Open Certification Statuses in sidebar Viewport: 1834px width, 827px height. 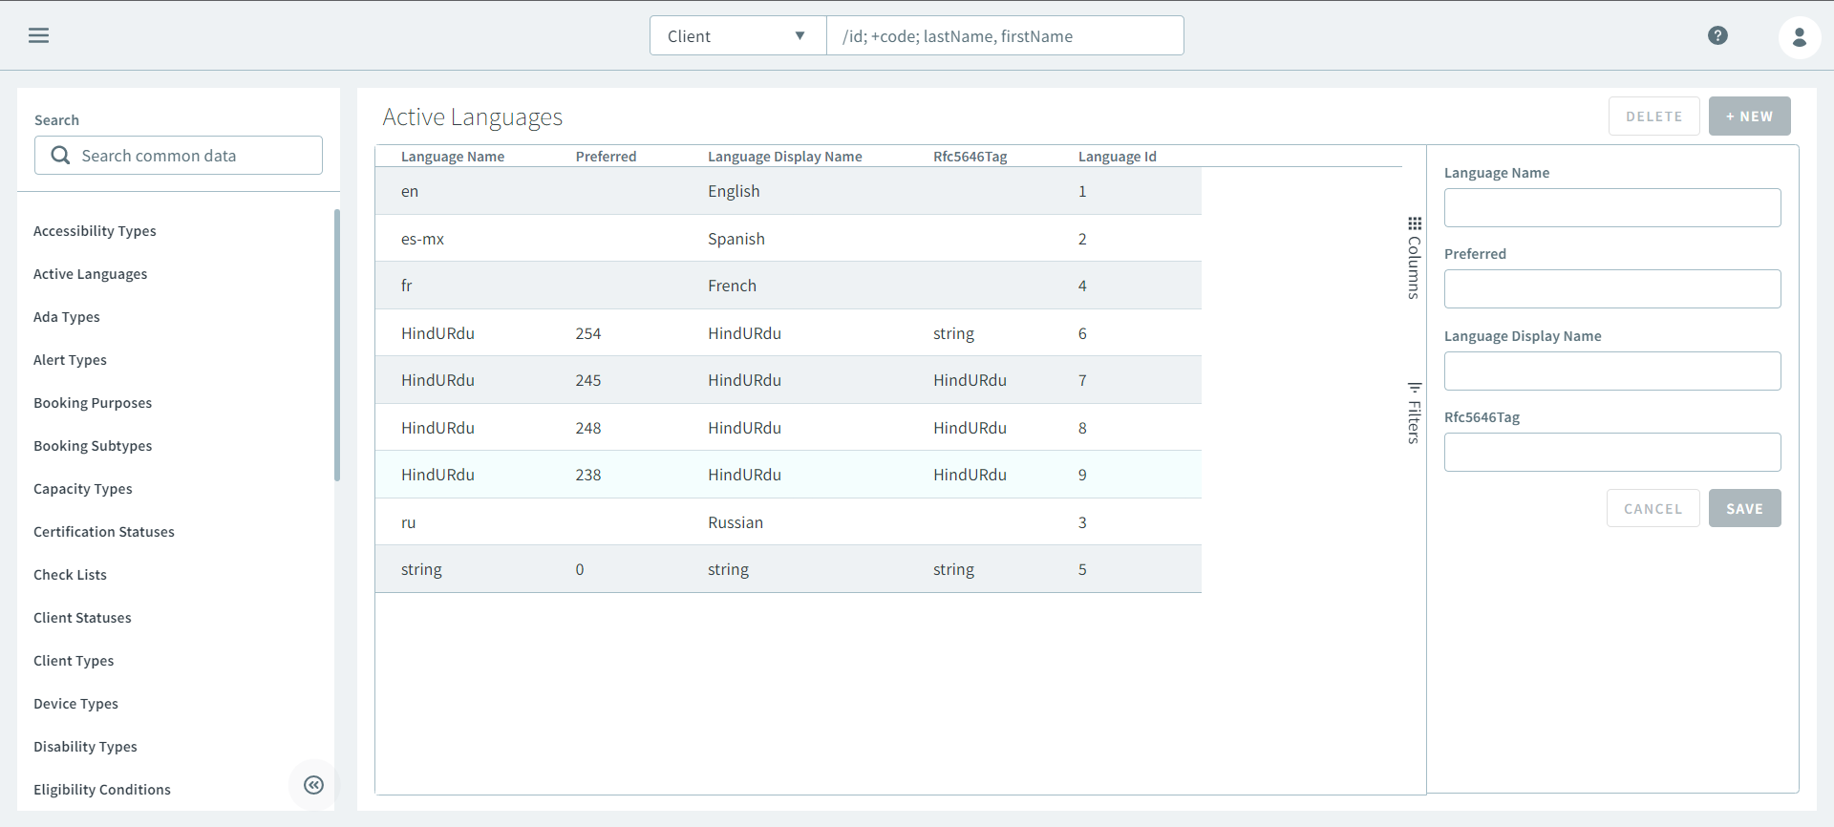(104, 532)
